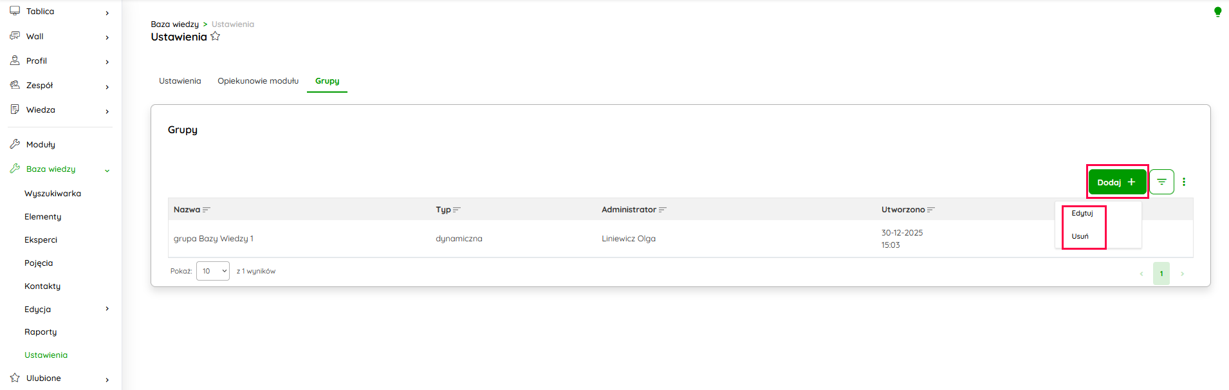Sort table by Typ column icon
Image resolution: width=1229 pixels, height=390 pixels.
tap(457, 210)
